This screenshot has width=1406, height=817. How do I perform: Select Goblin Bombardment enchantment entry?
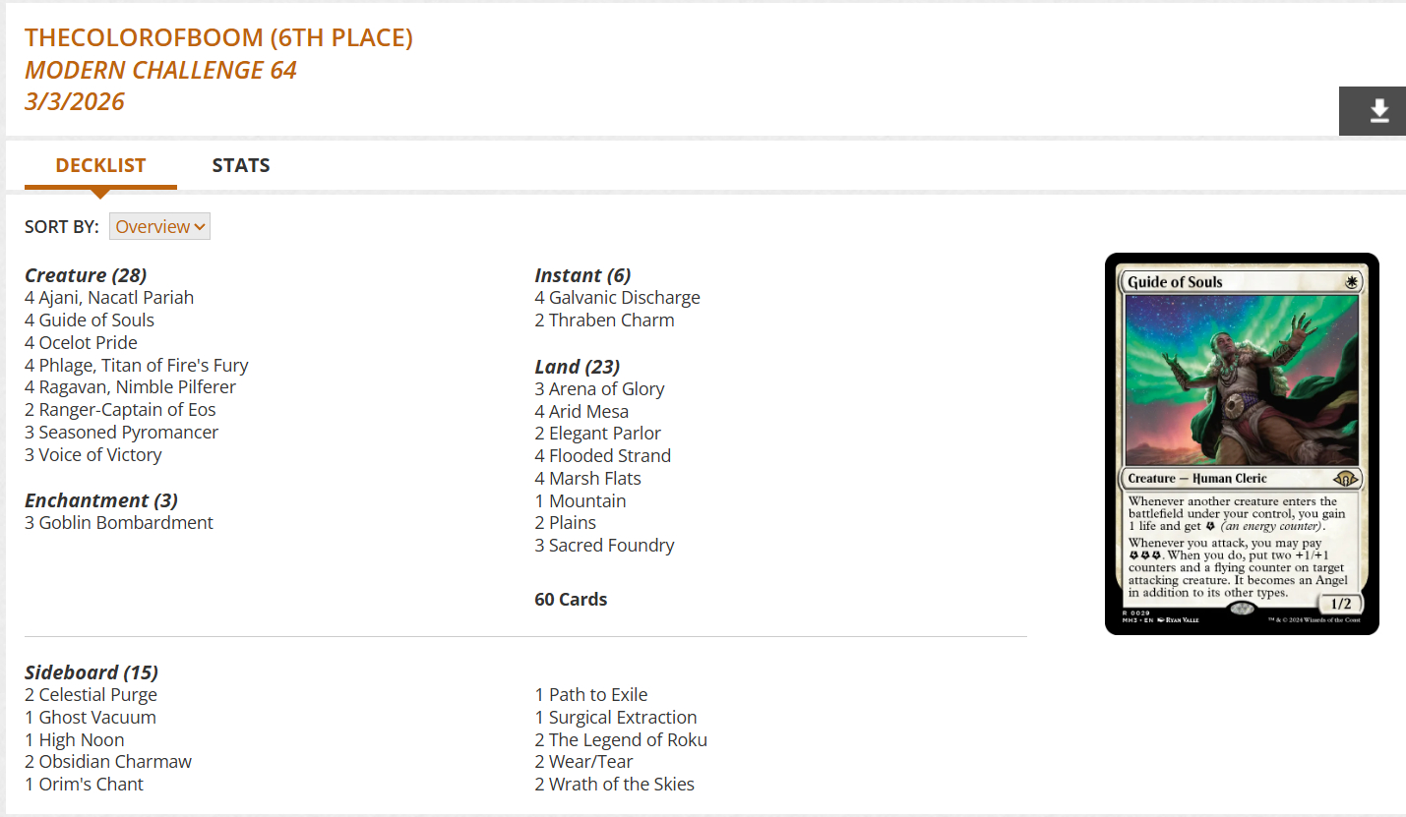(126, 523)
